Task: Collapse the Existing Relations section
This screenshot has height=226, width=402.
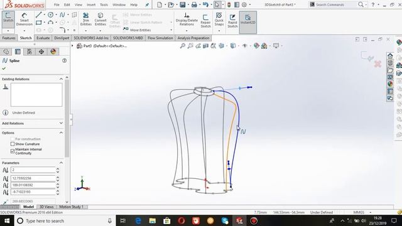Action: pos(61,79)
